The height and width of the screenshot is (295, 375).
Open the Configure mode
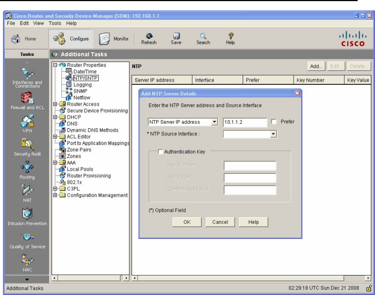[71, 38]
